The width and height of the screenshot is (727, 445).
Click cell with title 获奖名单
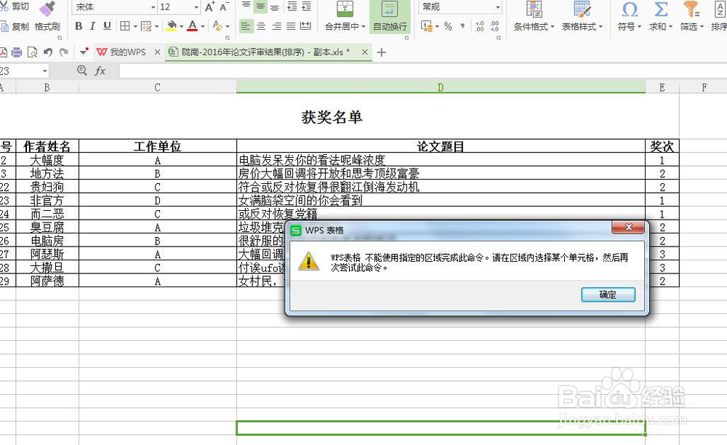click(332, 117)
